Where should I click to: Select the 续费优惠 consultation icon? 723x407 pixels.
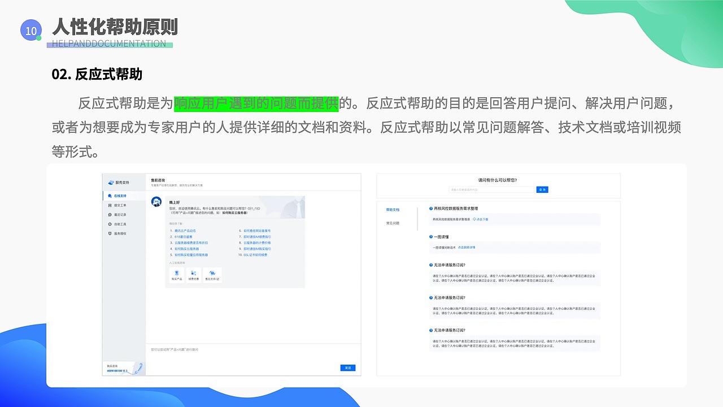pyautogui.click(x=194, y=273)
